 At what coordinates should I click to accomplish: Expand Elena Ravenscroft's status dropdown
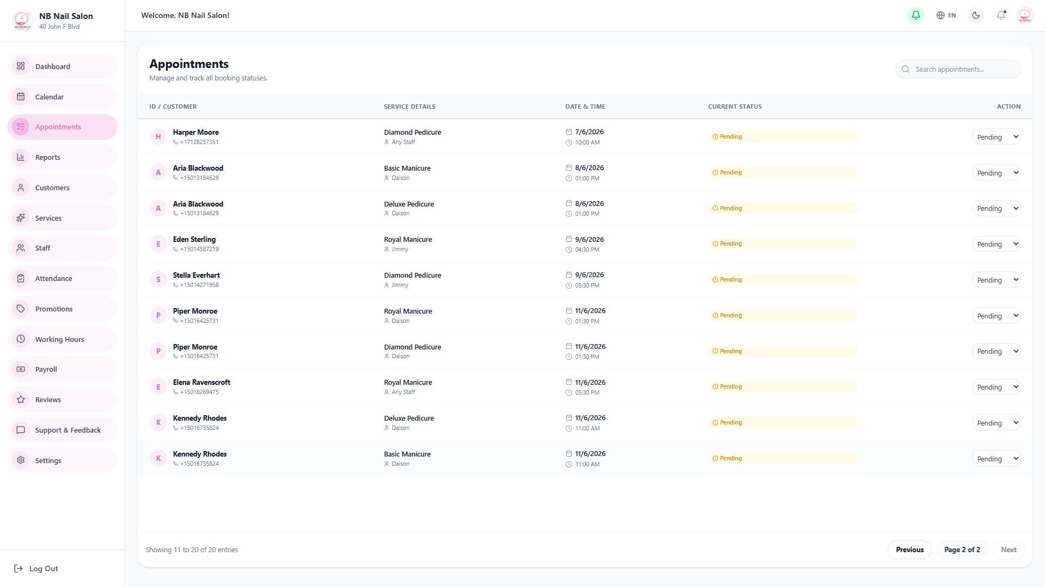996,387
